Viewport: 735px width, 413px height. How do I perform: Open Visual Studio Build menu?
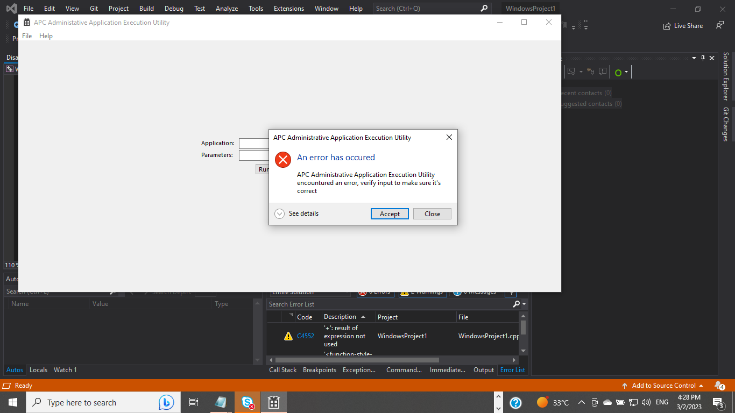pos(146,9)
